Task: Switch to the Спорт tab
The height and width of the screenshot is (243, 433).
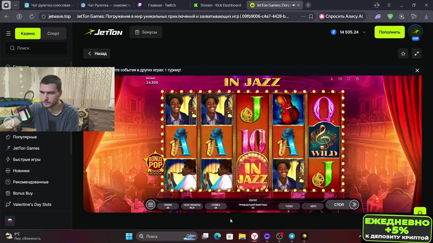Action: pyautogui.click(x=53, y=33)
